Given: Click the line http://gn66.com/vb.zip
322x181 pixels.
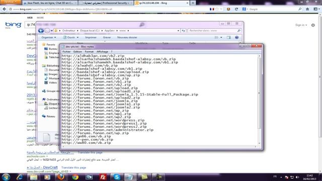Looking at the screenshot, I should [x=86, y=136].
